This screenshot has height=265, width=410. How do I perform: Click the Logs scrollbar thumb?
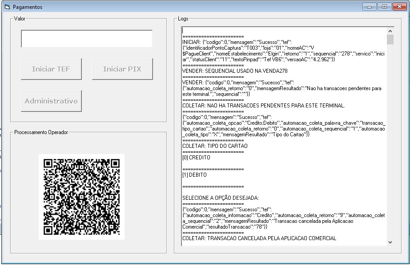tap(390, 40)
